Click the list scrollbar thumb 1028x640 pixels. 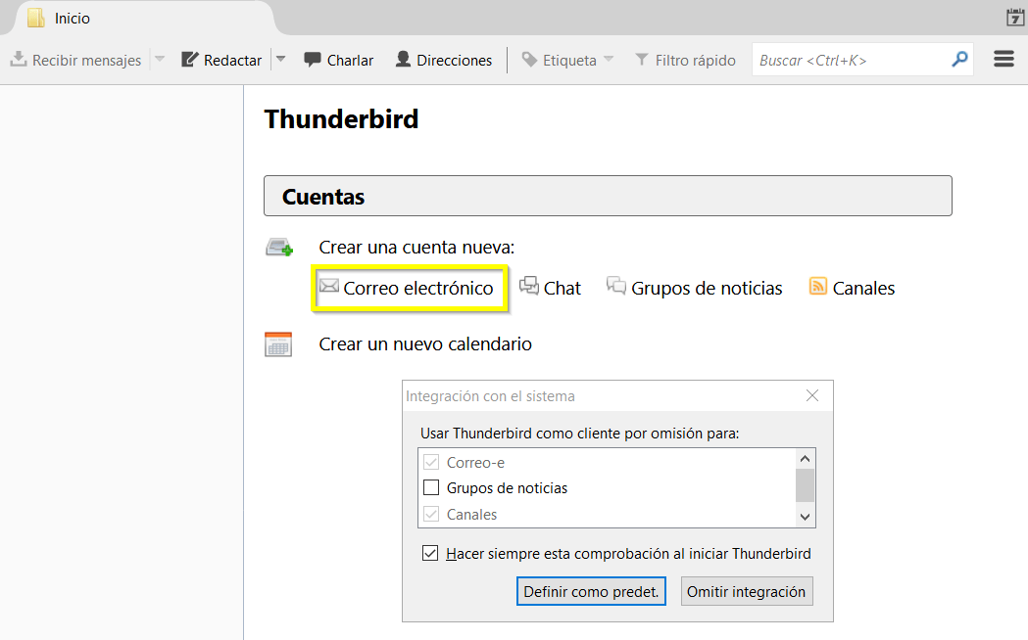click(x=806, y=485)
